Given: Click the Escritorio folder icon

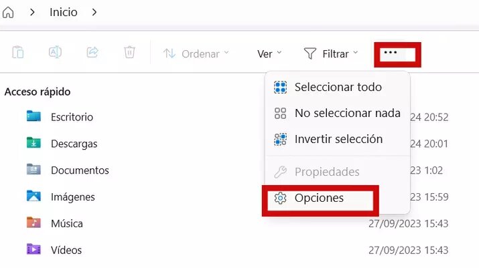Looking at the screenshot, I should pos(33,117).
